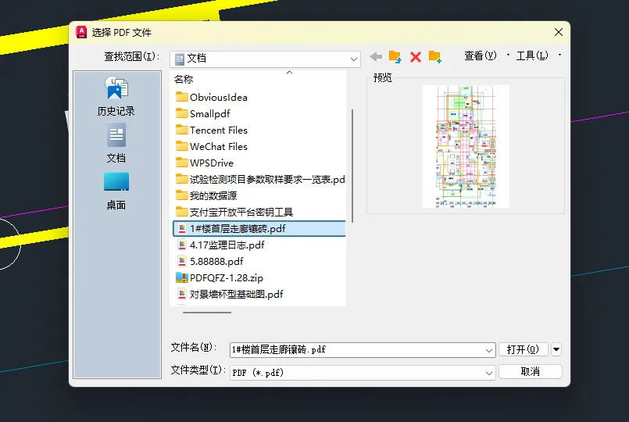Click the PDF preview thumbnail
This screenshot has width=629, height=422.
click(466, 146)
